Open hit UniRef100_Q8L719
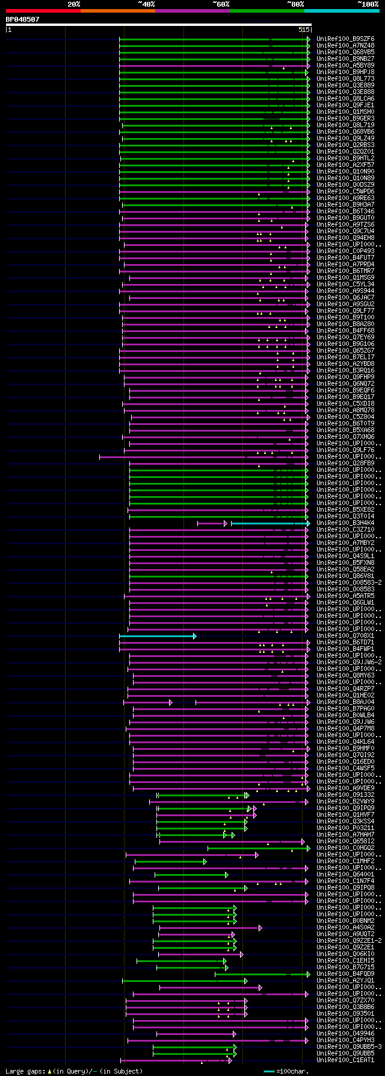Viewport: 385px width, 1076px height. 345,125
